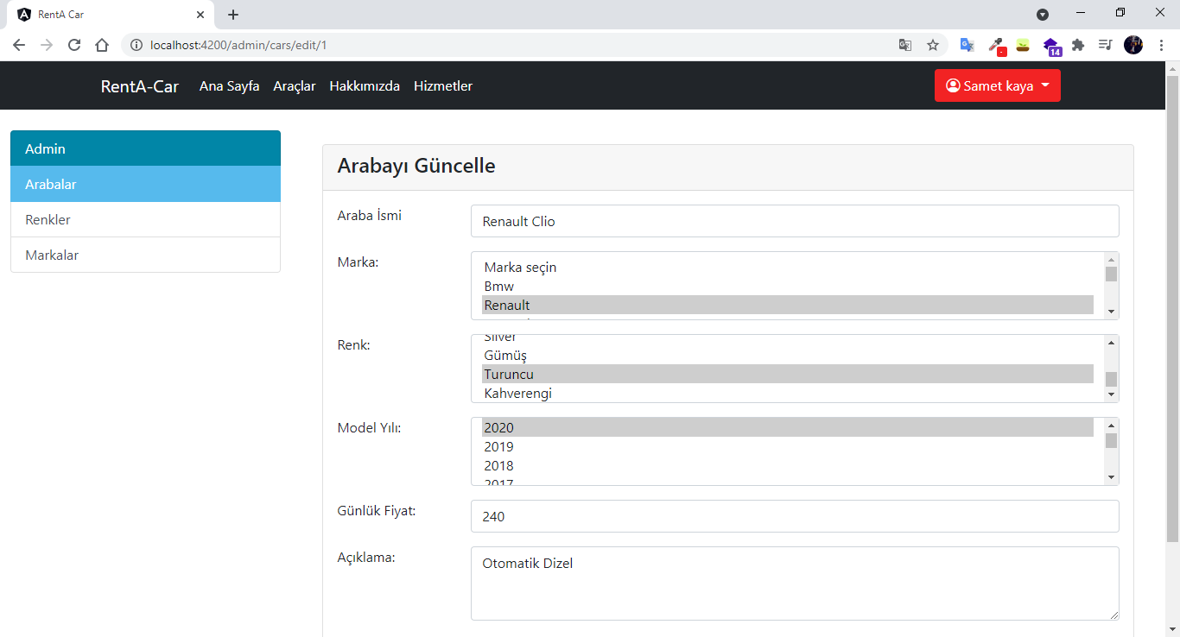Go to browser home page icon
Screen dimensions: 1180x637
[x=102, y=45]
